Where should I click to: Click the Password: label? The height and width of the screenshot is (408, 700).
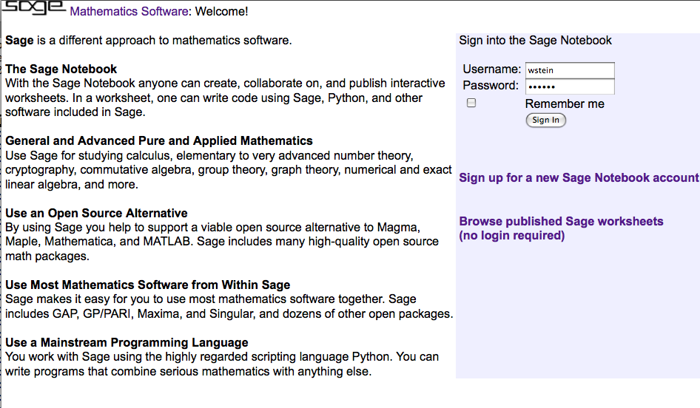pos(491,86)
